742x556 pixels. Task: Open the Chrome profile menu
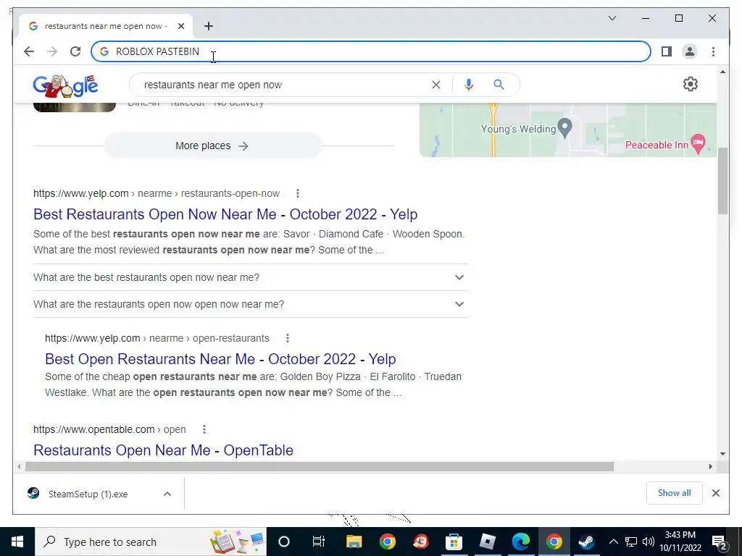coord(690,51)
